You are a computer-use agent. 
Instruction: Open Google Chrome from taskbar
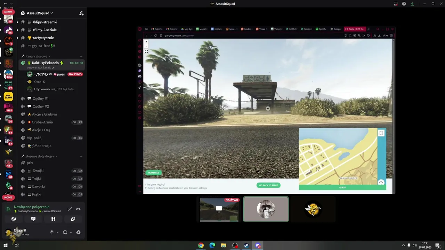click(x=201, y=245)
